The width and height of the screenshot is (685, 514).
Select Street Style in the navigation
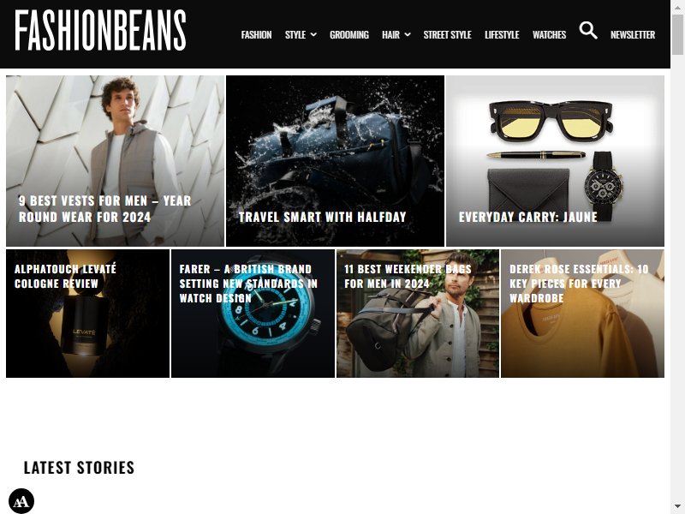tap(447, 34)
